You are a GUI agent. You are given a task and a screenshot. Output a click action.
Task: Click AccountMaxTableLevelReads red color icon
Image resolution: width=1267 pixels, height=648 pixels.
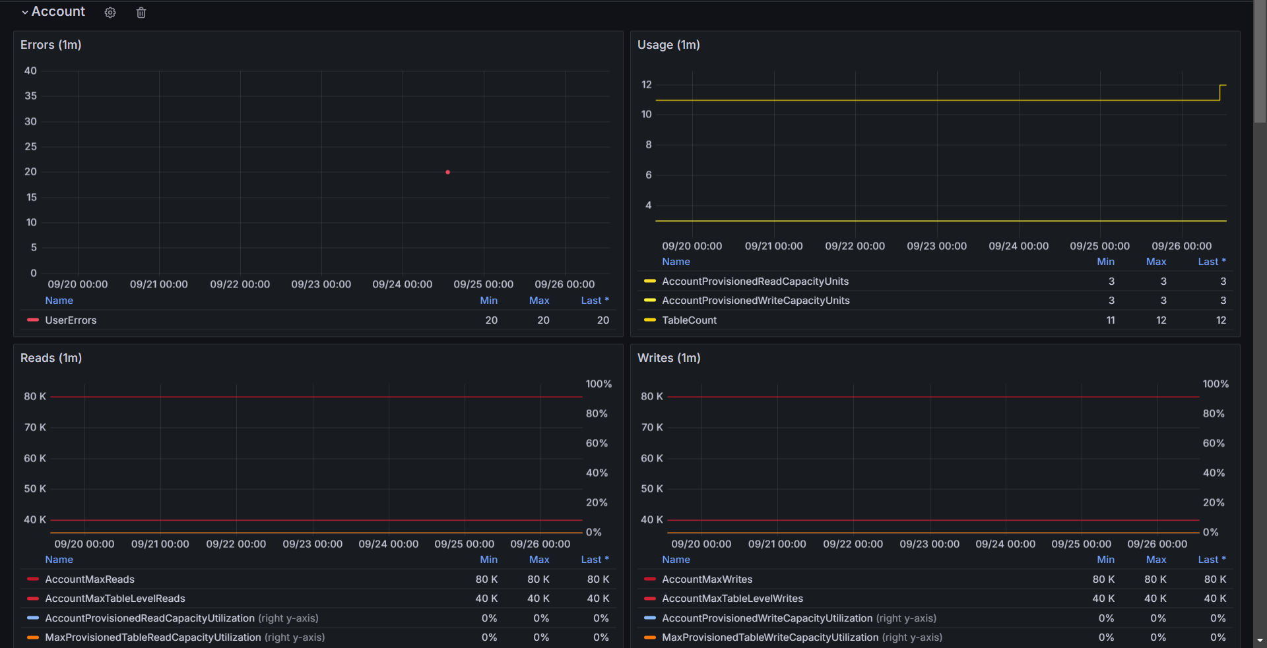[x=33, y=599]
